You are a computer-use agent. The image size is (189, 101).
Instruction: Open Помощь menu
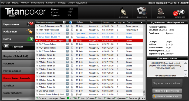62,3
